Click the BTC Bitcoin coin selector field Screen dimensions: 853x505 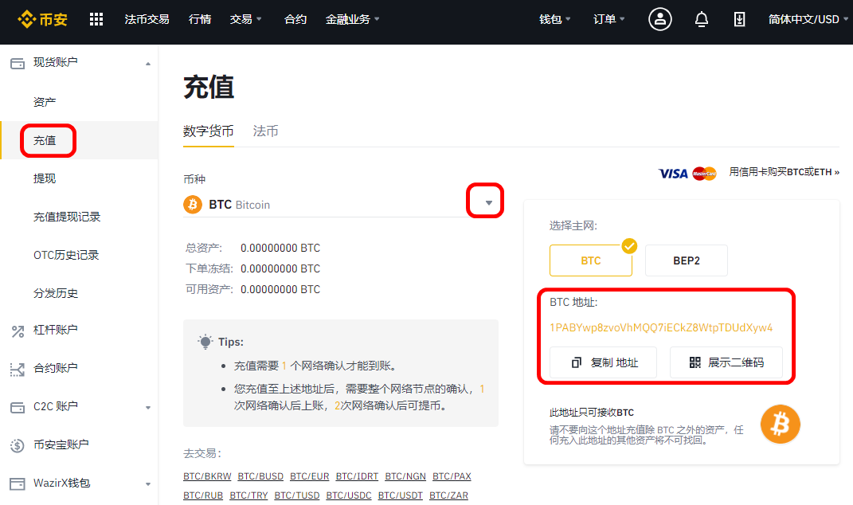click(342, 204)
